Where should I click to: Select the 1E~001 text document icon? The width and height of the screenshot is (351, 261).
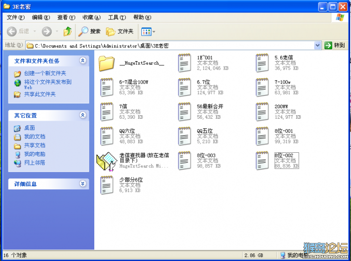(185, 63)
